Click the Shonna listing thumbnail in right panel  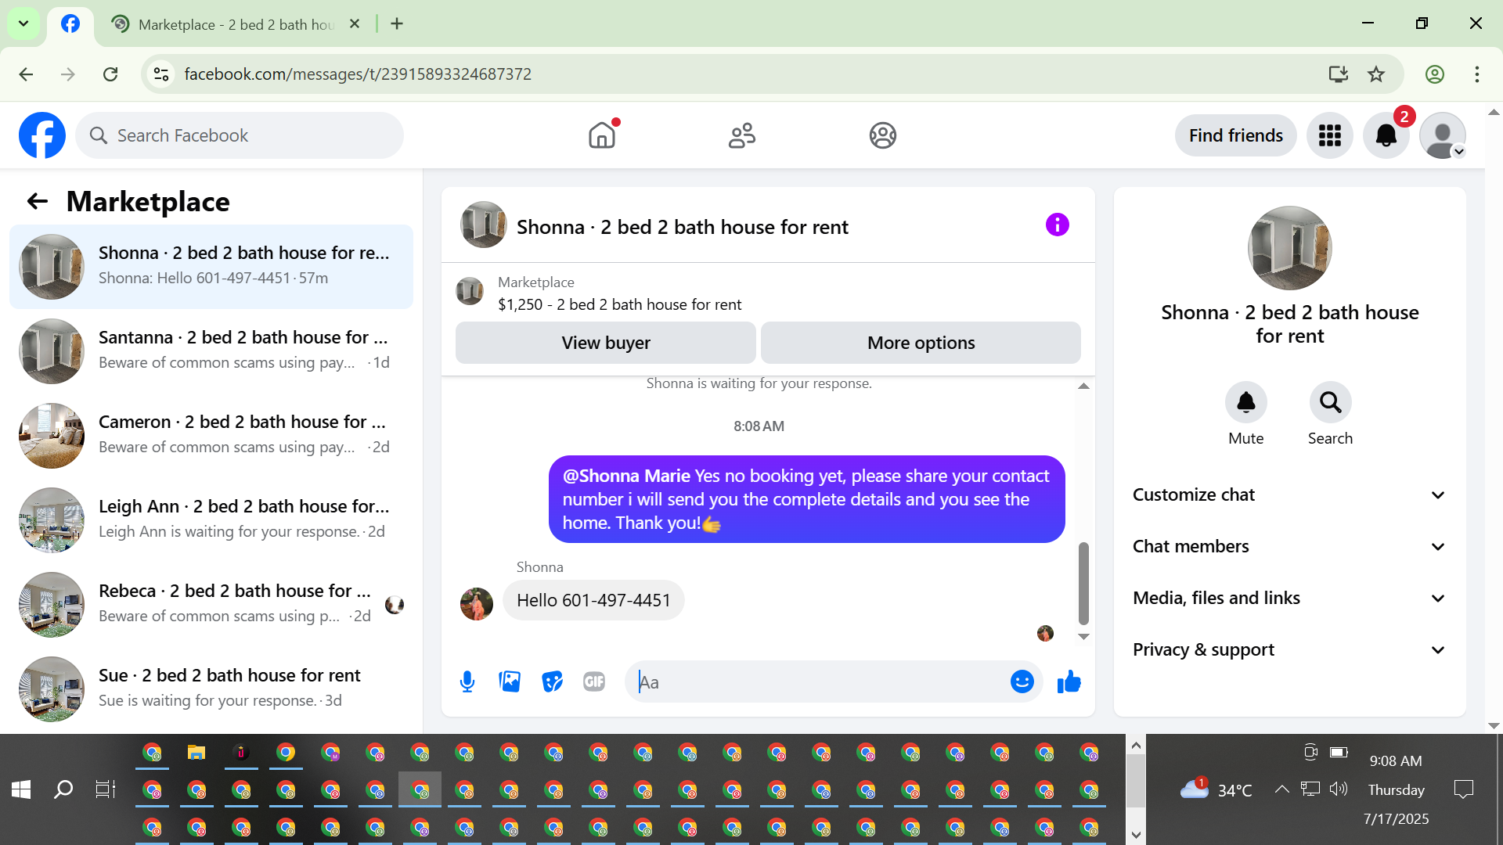click(1290, 248)
